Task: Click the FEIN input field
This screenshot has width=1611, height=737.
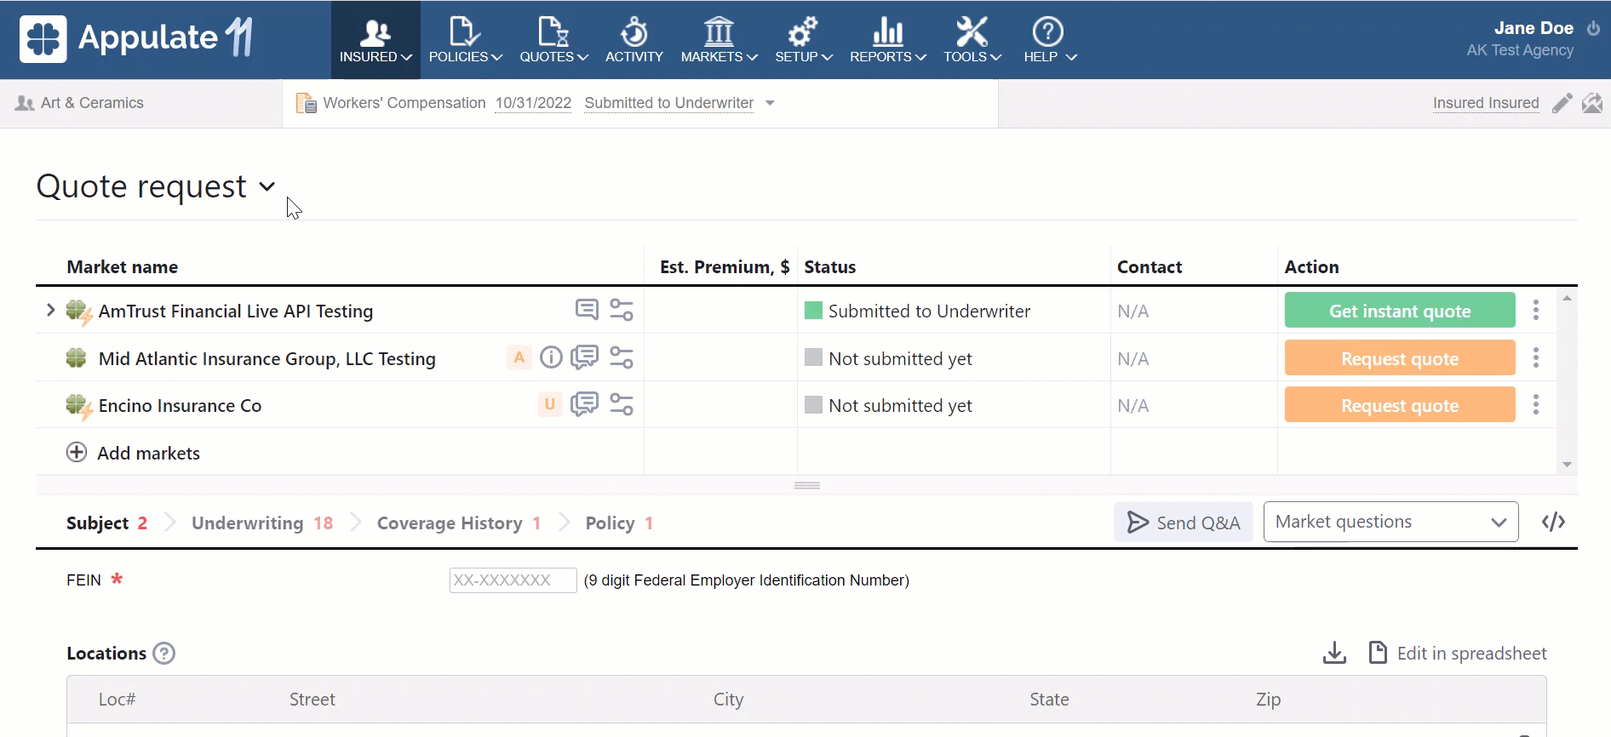Action: point(513,580)
